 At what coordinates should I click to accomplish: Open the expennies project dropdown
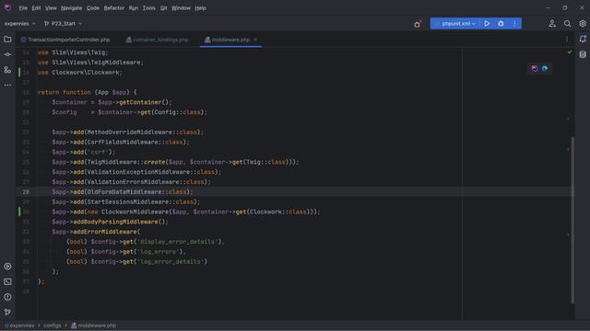(20, 24)
